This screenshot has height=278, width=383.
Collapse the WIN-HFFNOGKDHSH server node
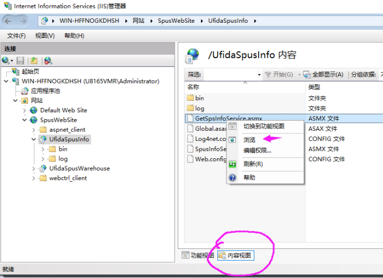6,81
